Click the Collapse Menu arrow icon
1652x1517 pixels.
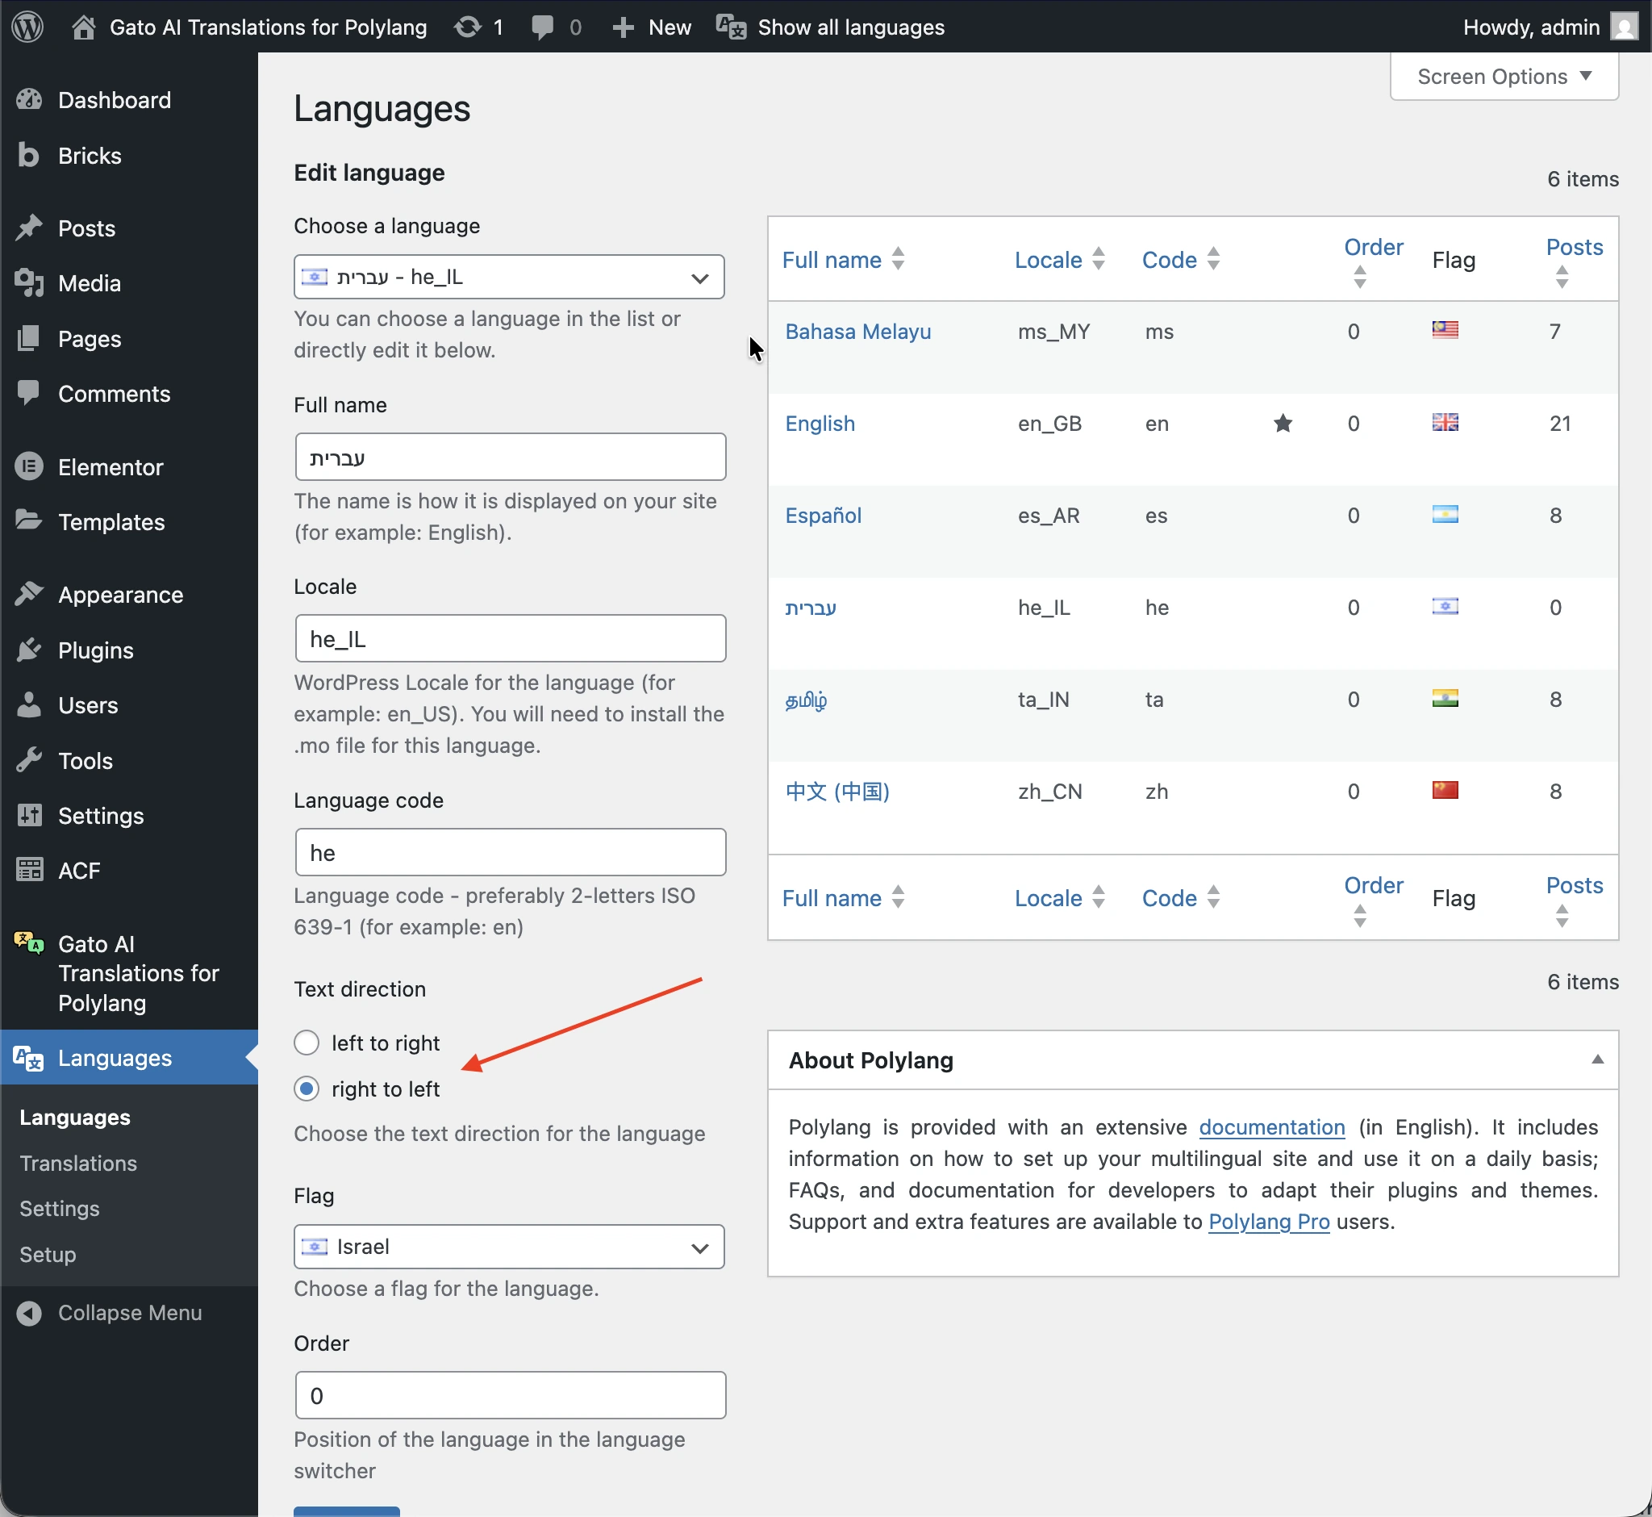pos(29,1313)
